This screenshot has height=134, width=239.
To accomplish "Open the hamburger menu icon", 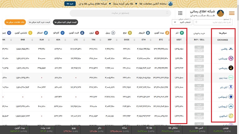I will [232, 13].
